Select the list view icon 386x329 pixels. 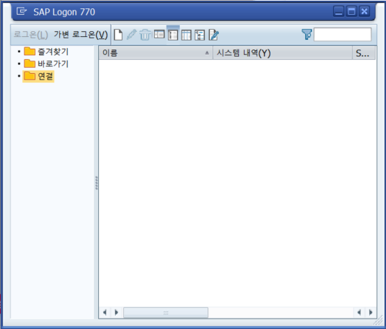click(173, 35)
